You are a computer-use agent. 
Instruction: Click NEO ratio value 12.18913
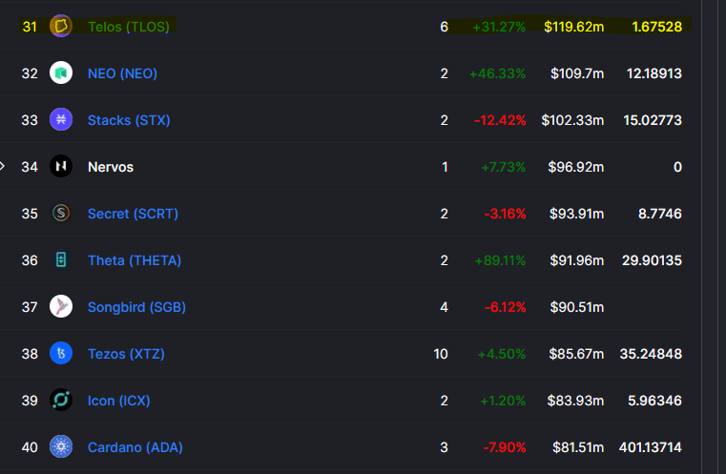[654, 73]
